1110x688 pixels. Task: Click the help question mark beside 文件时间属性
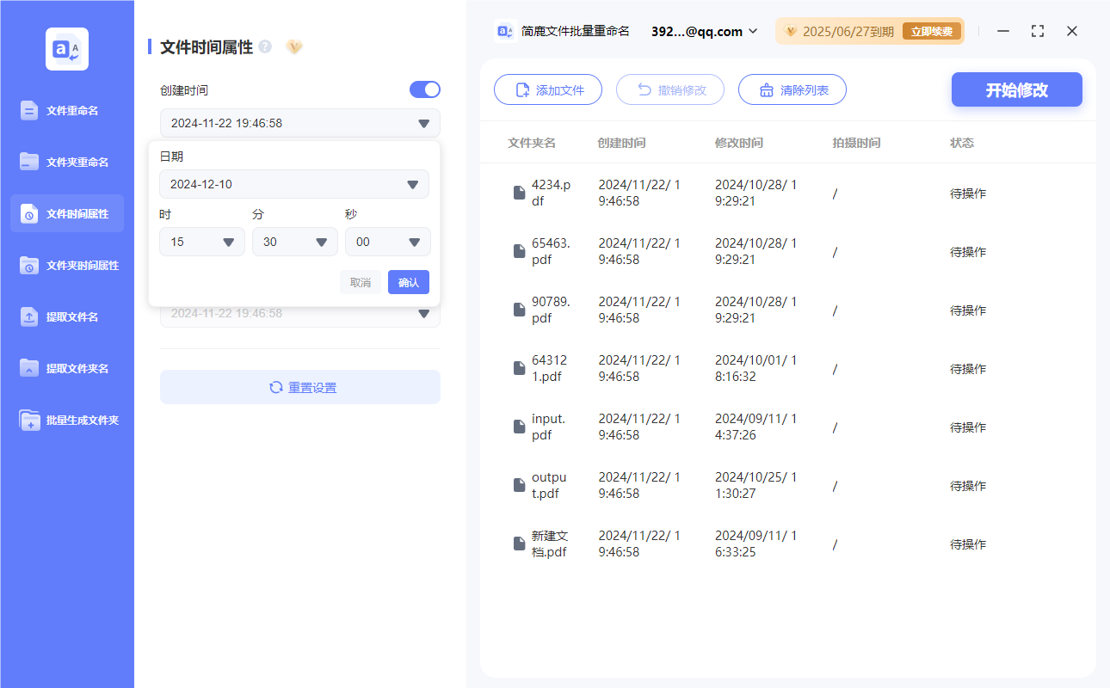click(265, 47)
